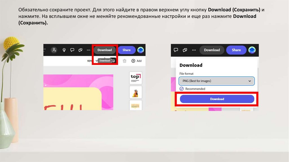Click the Share button in left screenshot
Viewport: 289px width, 162px height.
126,50
